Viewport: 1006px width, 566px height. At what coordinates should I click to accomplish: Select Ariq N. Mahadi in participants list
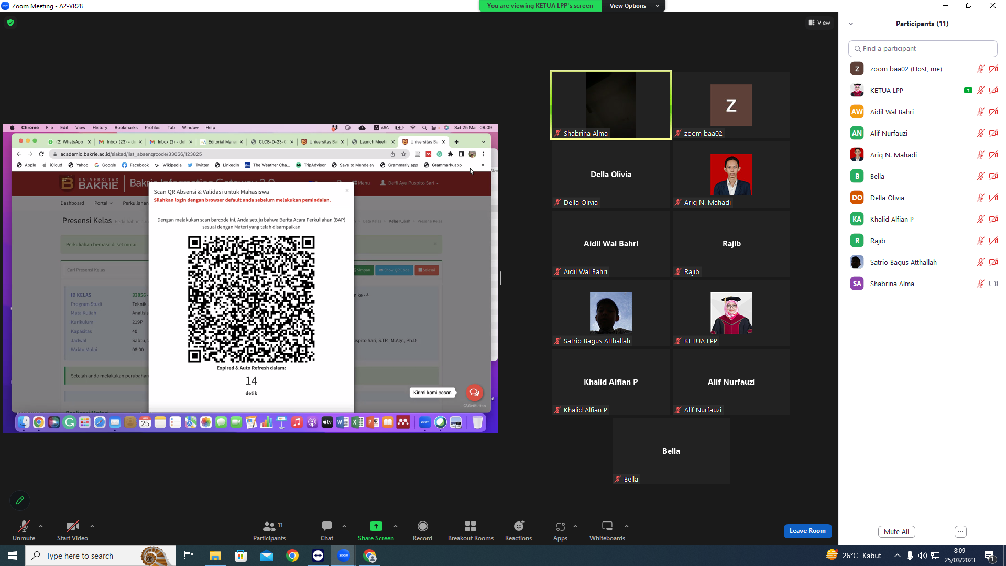923,155
